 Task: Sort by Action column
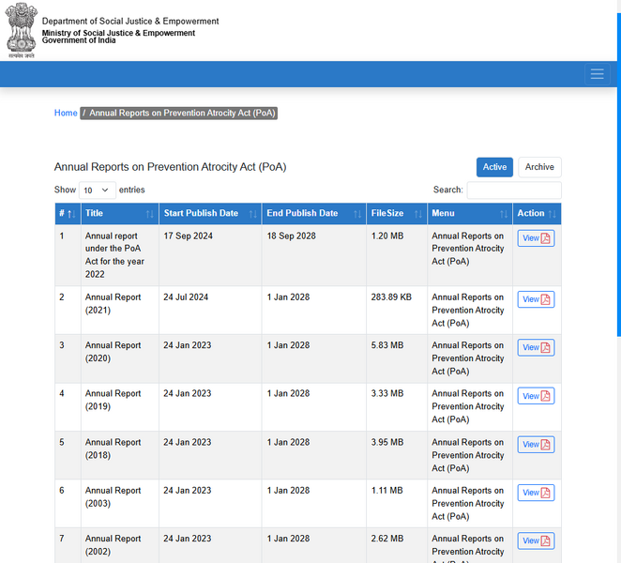[x=537, y=214]
